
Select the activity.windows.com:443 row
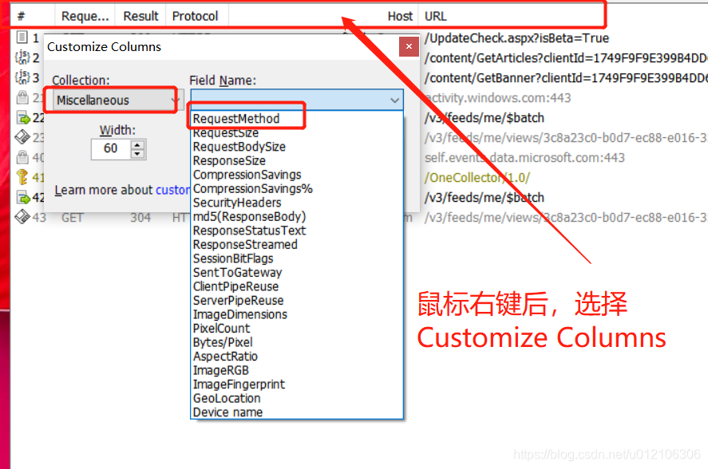pos(497,97)
